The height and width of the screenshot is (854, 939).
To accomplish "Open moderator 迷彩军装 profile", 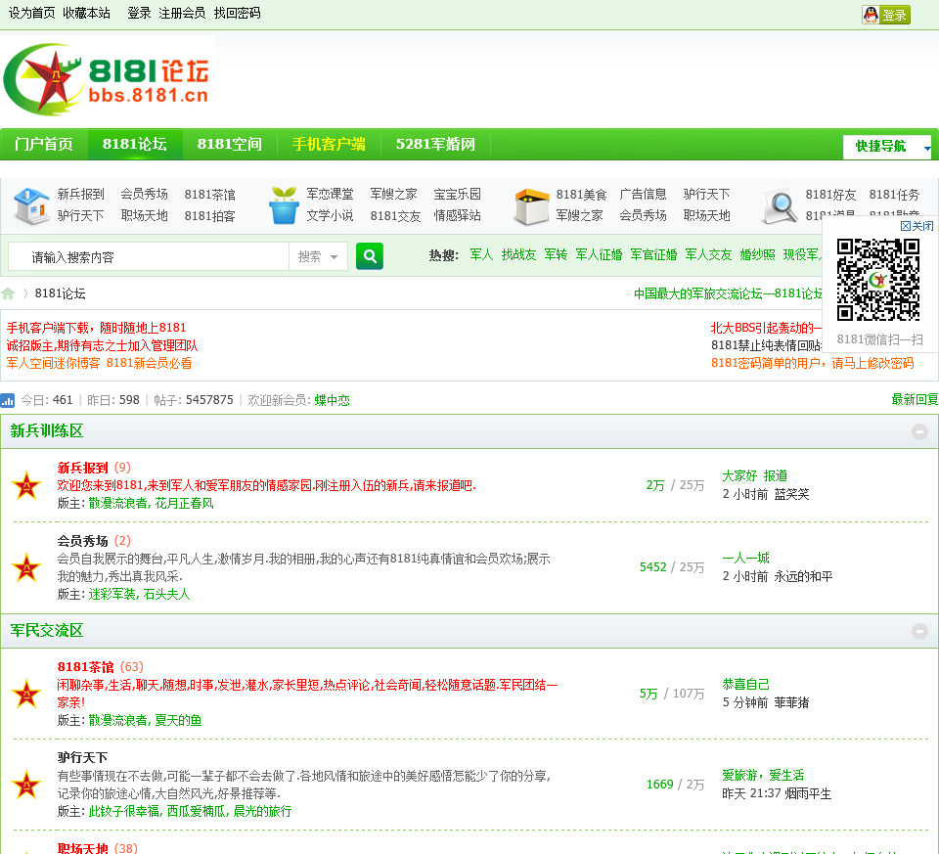I will pos(112,594).
